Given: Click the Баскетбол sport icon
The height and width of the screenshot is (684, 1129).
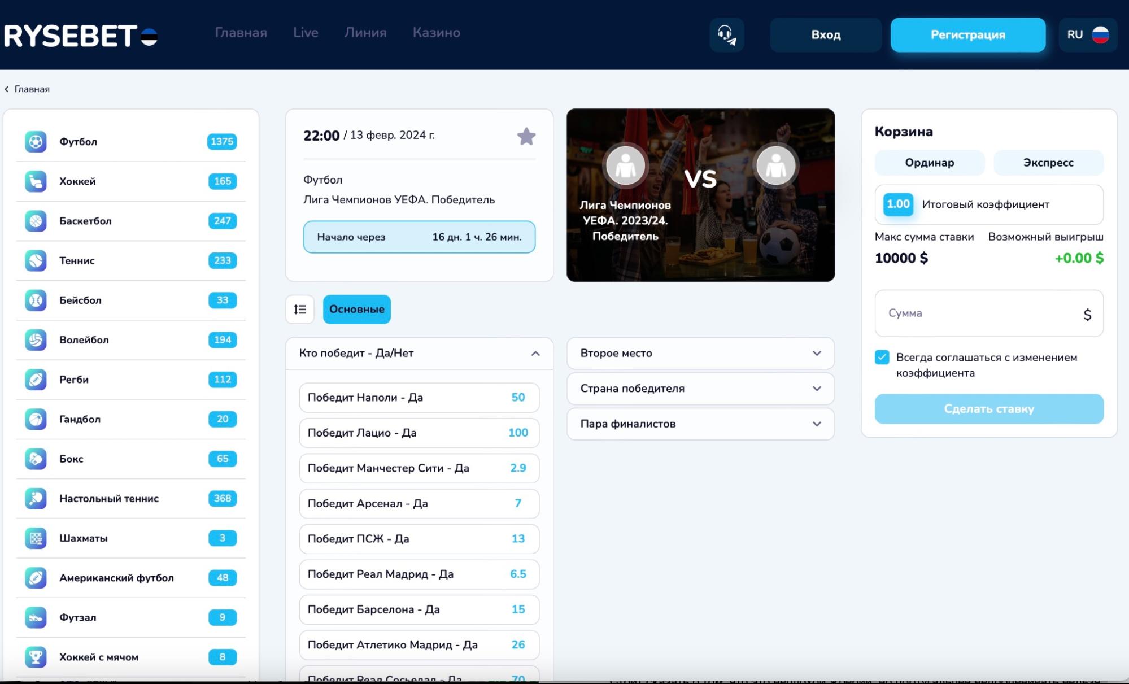Looking at the screenshot, I should tap(36, 221).
